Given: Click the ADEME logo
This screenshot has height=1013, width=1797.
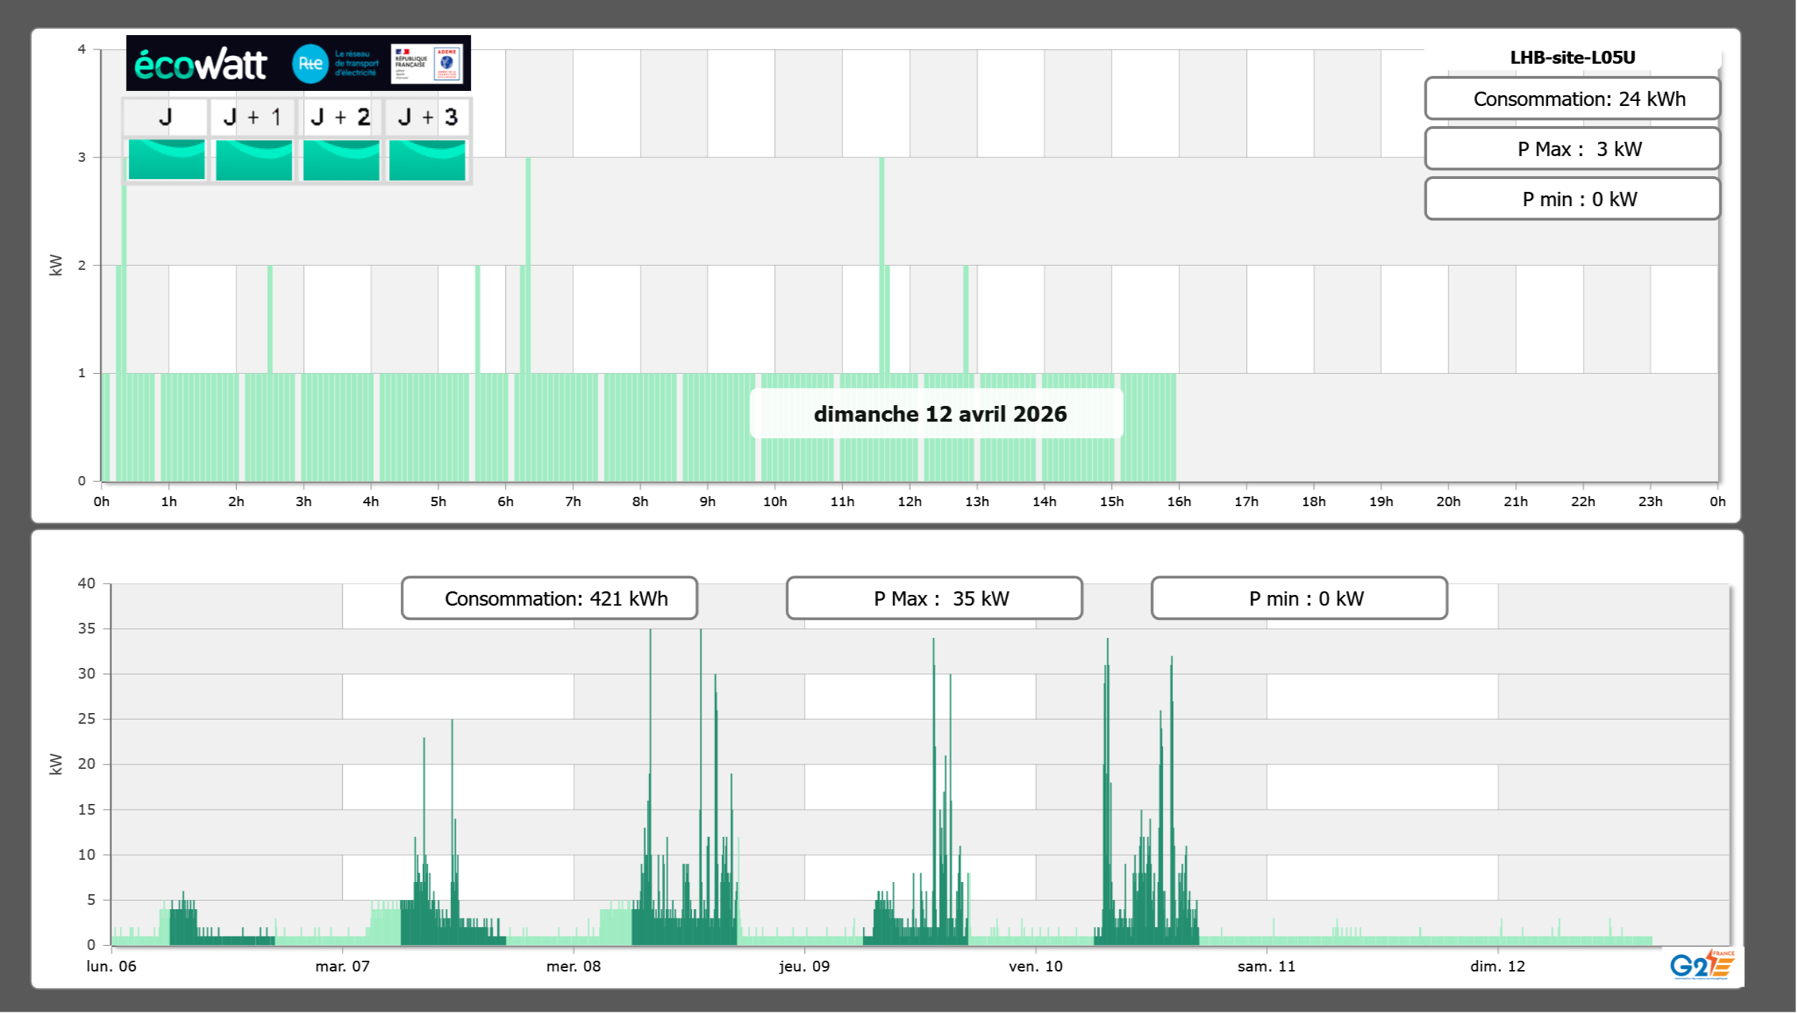Looking at the screenshot, I should [447, 64].
